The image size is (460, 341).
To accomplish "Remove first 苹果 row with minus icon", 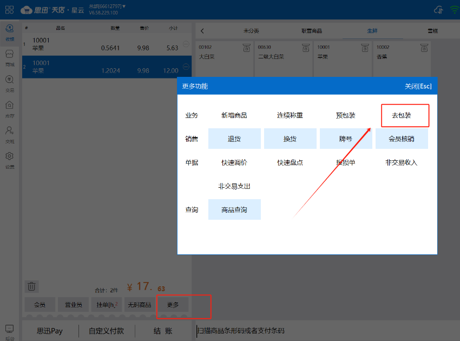I will [x=186, y=44].
